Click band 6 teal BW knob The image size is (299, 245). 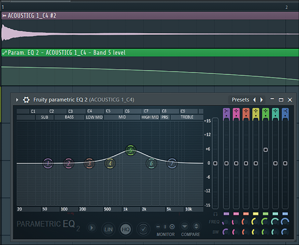275,232
